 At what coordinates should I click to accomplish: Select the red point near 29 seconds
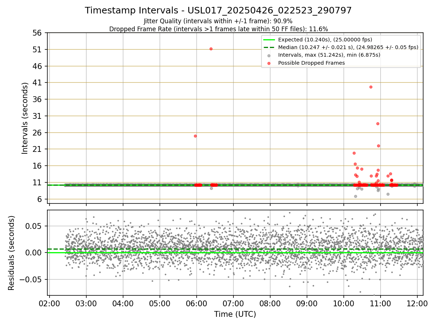[x=378, y=124]
